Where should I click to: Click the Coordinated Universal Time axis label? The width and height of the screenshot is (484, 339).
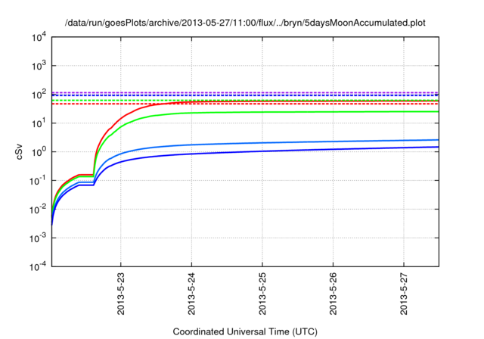(245, 331)
